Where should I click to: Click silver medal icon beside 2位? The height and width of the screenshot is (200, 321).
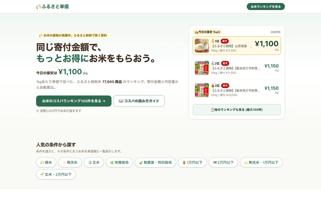point(213,63)
